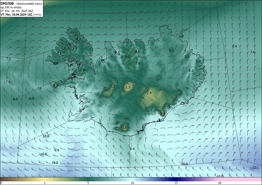This screenshot has width=262, height=185.
Task: Click the 'DMI/IGB : Úrkomumætti (mm)' title text
Action: tap(21, 3)
